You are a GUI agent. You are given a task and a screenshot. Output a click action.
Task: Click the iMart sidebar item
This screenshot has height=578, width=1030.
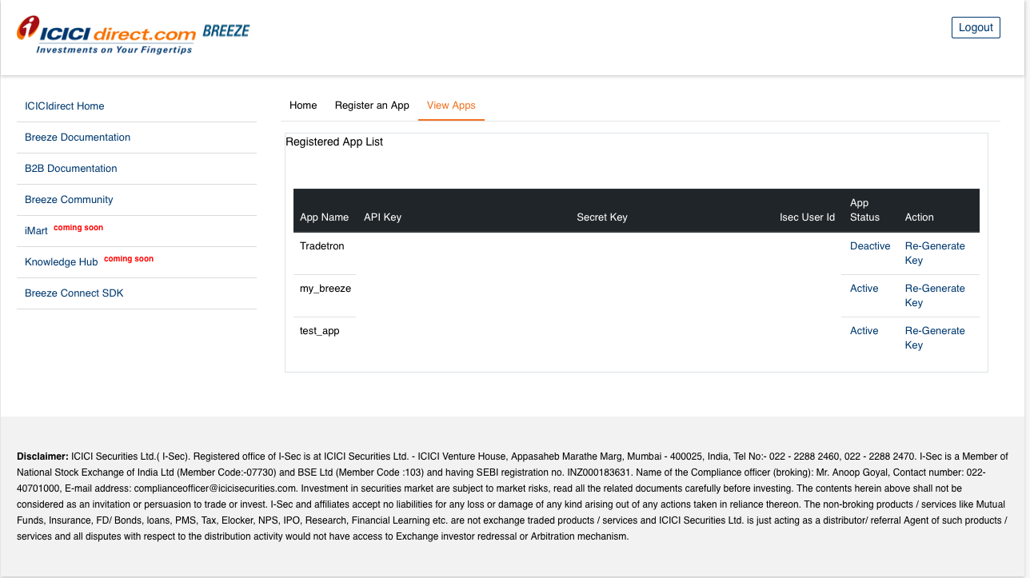[37, 230]
